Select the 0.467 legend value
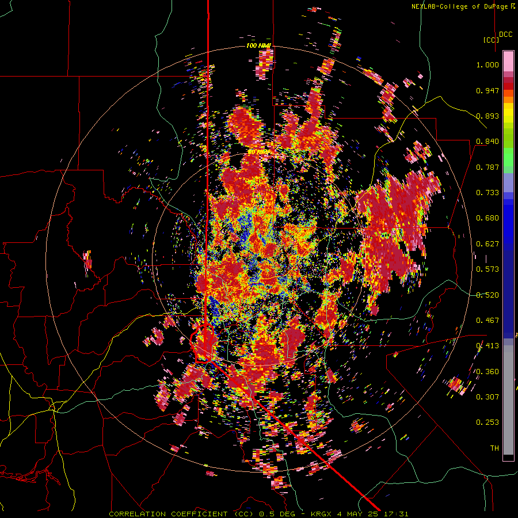This screenshot has height=518, width=518. pyautogui.click(x=487, y=321)
